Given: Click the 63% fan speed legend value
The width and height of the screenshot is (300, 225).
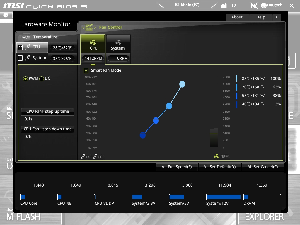Looking at the screenshot, I should [x=277, y=87].
